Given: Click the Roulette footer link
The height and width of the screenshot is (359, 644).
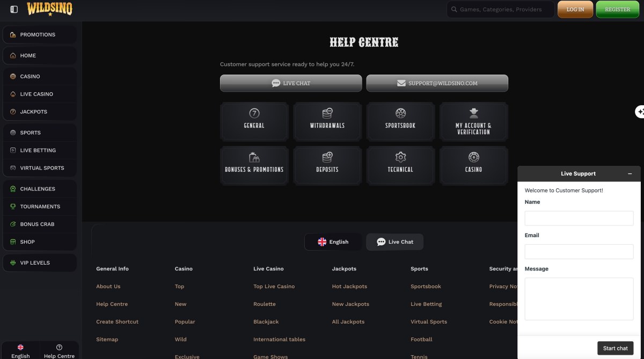Looking at the screenshot, I should (265, 304).
